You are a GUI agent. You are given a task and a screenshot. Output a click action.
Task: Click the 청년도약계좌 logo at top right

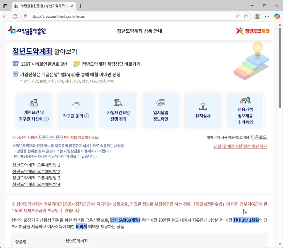(x=253, y=31)
